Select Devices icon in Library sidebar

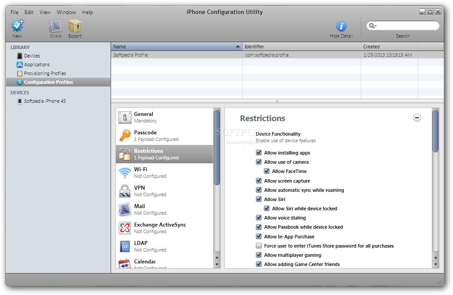coord(20,56)
